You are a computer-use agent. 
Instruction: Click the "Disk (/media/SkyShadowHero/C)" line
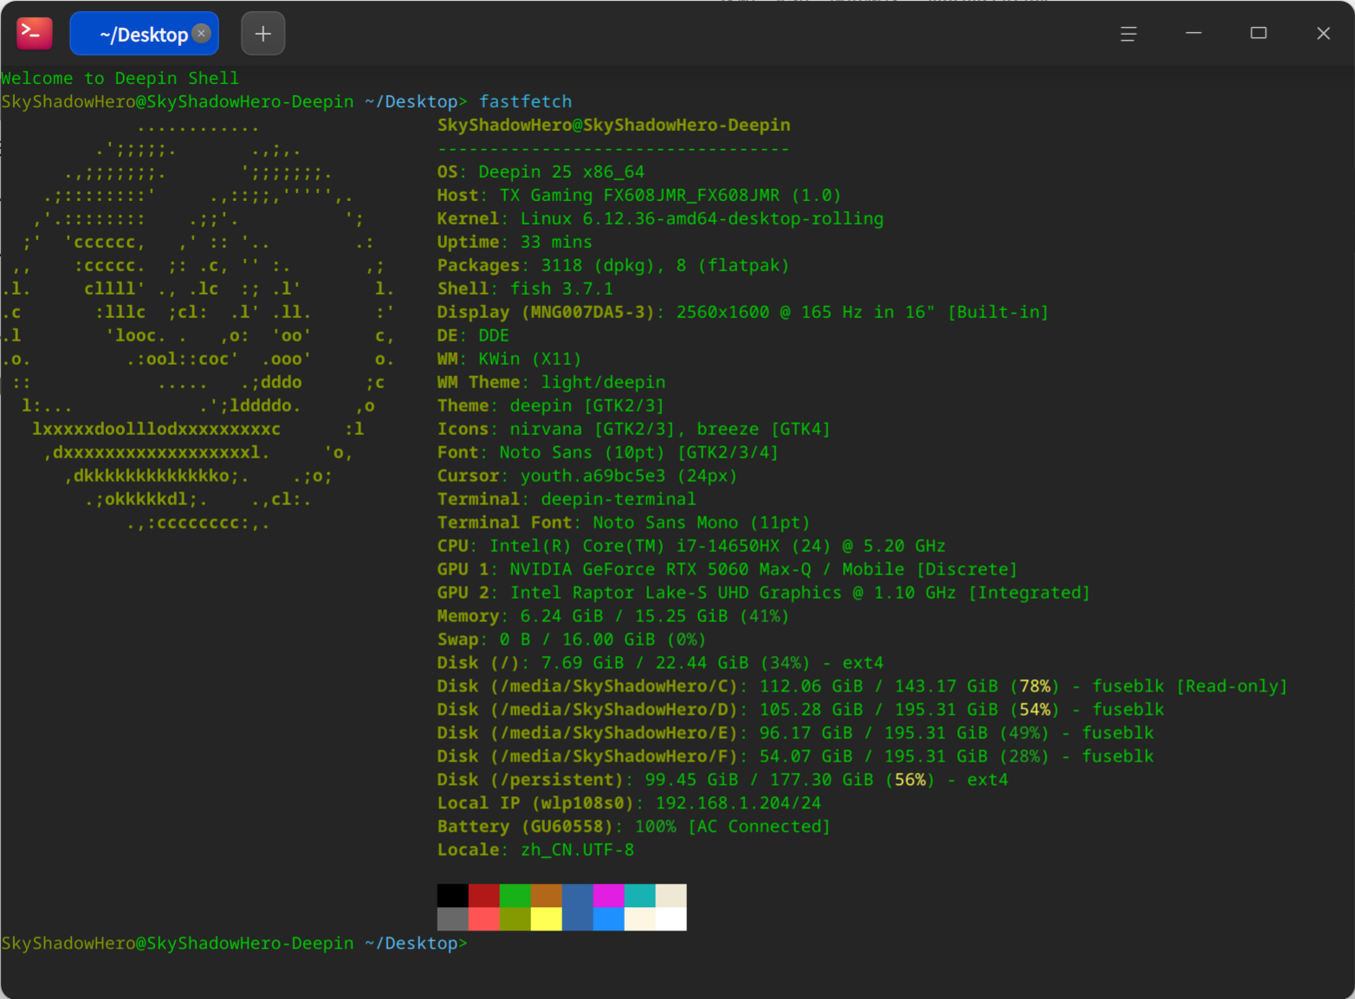[862, 686]
